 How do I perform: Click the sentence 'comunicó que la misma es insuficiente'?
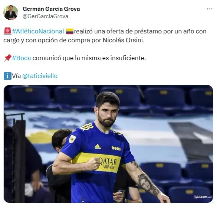[89, 58]
